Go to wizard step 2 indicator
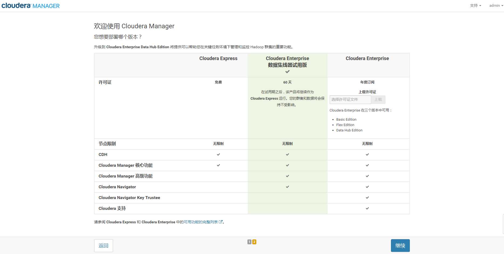504x254 pixels. pyautogui.click(x=254, y=242)
